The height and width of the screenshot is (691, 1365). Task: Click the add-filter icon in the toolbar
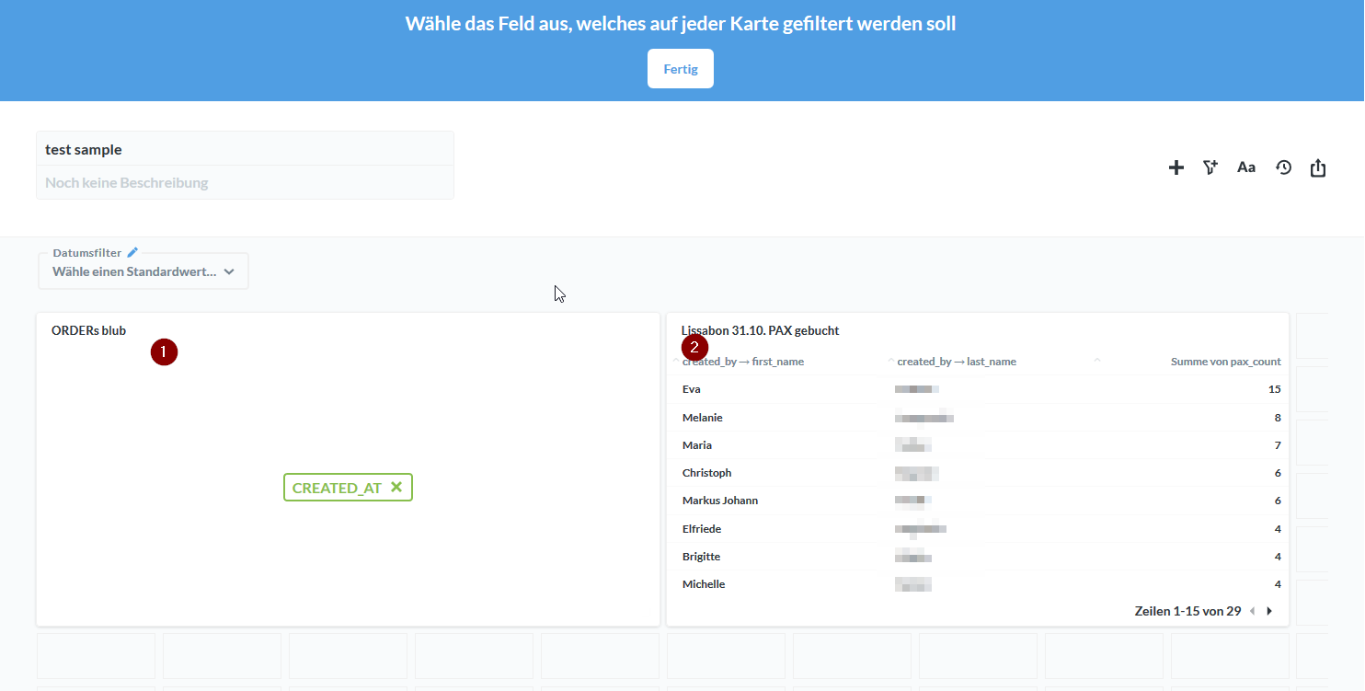[x=1210, y=167]
